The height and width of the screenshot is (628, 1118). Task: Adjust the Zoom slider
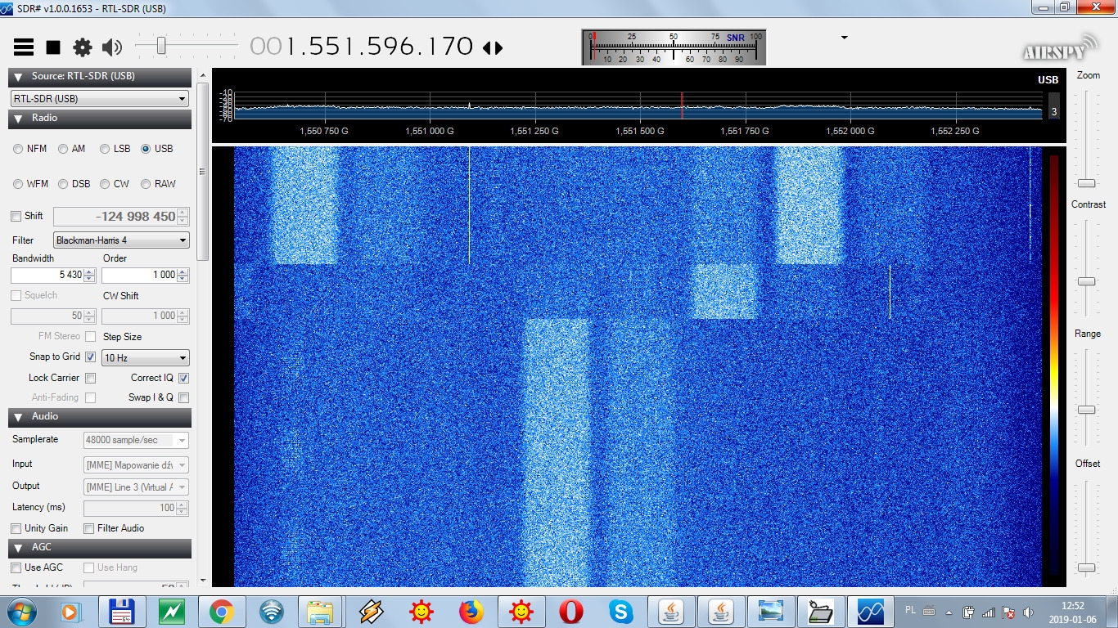(x=1086, y=183)
